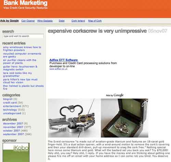The image size is (171, 162).
Task: Click the Ads by Google label in top bar
Action: pos(10,21)
